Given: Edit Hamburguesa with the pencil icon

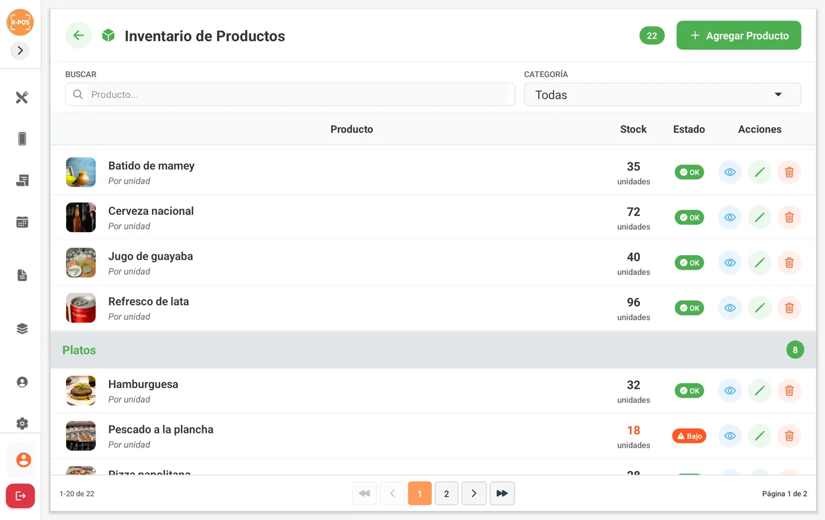Looking at the screenshot, I should coord(760,390).
